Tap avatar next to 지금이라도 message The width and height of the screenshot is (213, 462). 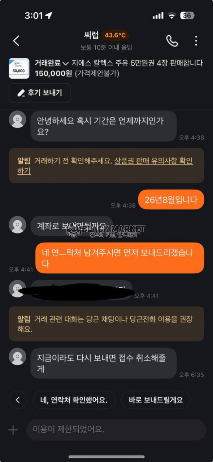(x=17, y=357)
